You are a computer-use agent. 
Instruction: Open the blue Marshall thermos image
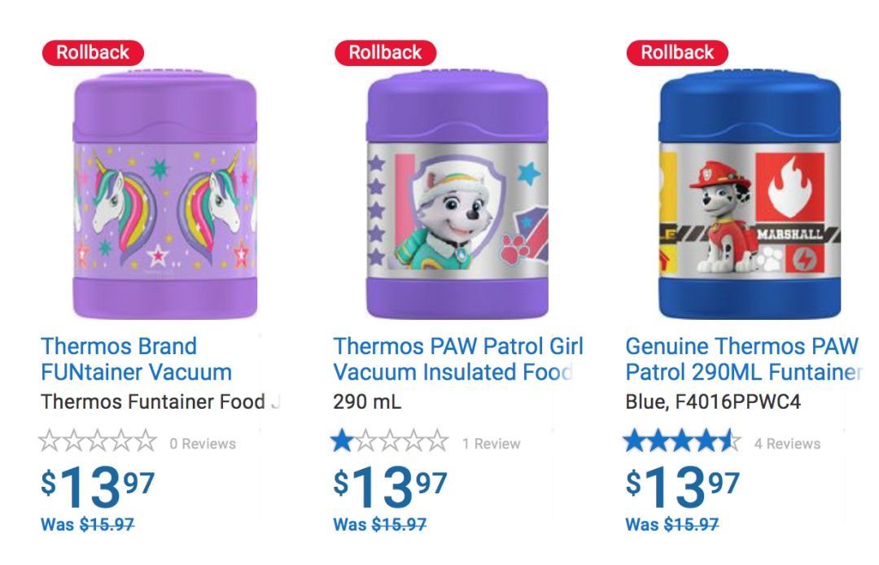tap(750, 195)
